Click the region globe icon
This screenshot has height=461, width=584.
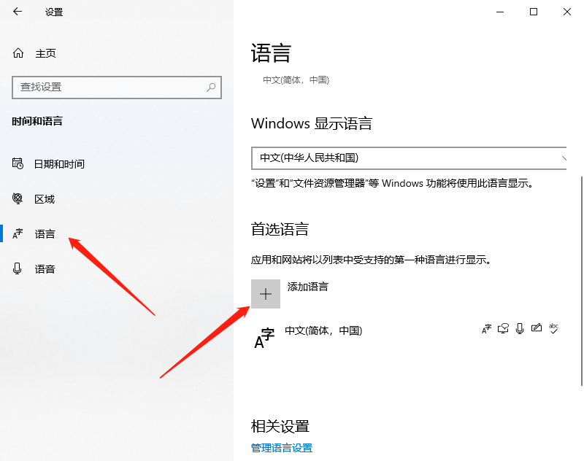[18, 198]
